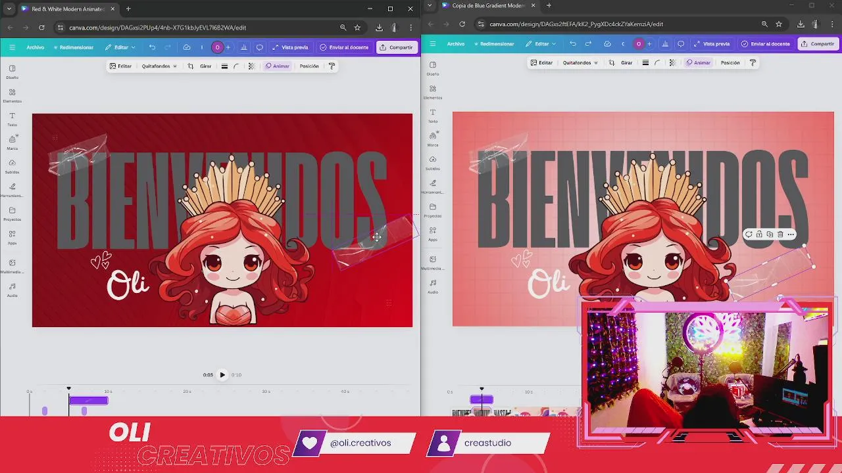Open Proyectos panel in left window sidebar
The width and height of the screenshot is (842, 473).
pos(12,214)
